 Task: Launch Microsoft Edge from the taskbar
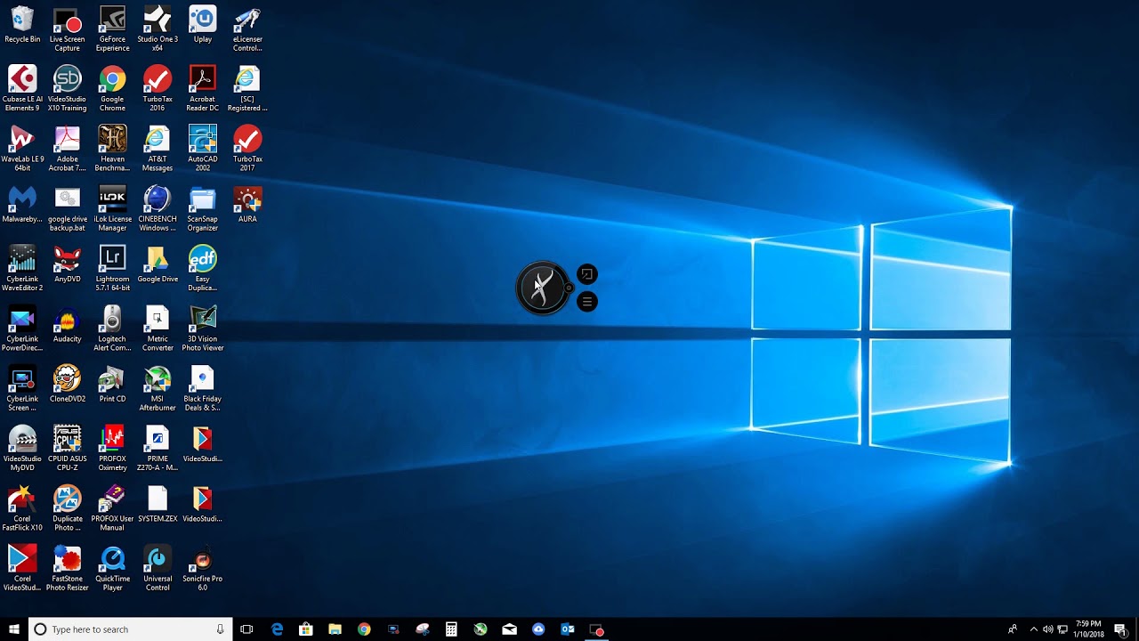pos(277,629)
